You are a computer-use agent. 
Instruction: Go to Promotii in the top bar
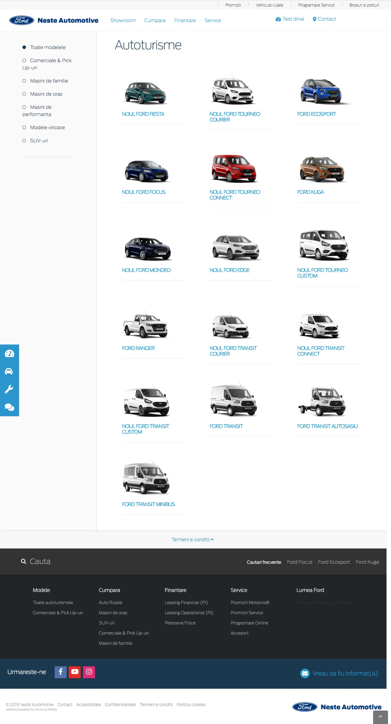pyautogui.click(x=233, y=5)
